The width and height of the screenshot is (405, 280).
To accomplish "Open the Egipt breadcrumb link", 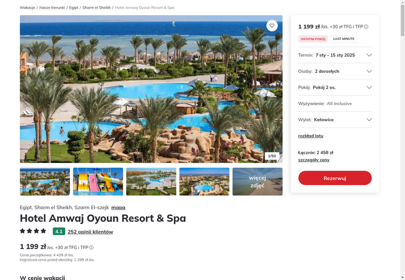I will [73, 8].
